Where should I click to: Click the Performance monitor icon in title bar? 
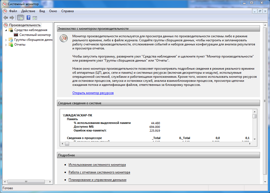click(x=4, y=4)
